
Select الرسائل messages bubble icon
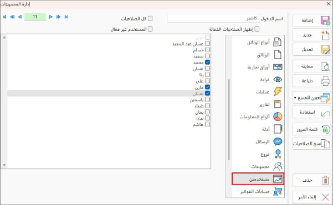point(278,141)
